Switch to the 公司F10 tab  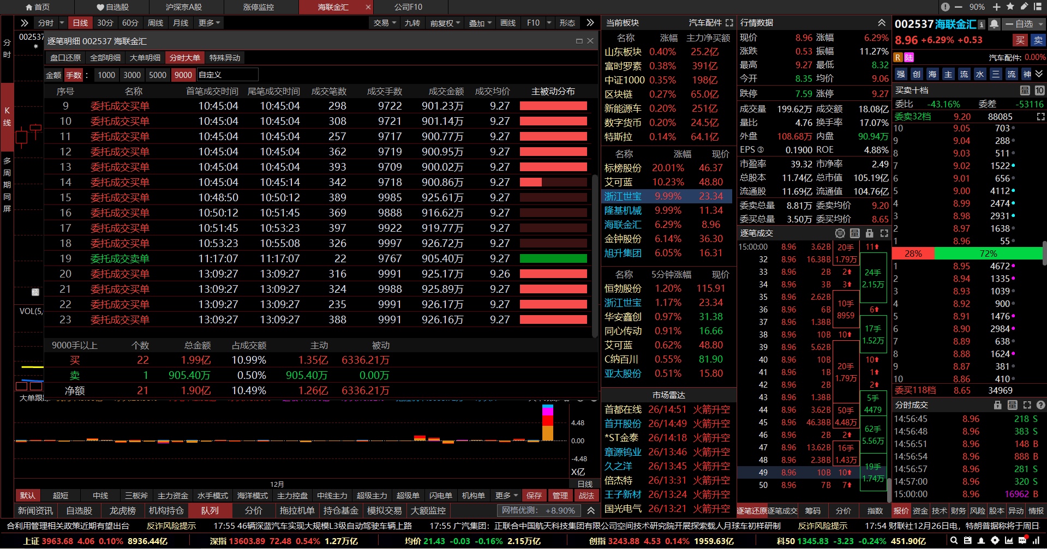408,7
